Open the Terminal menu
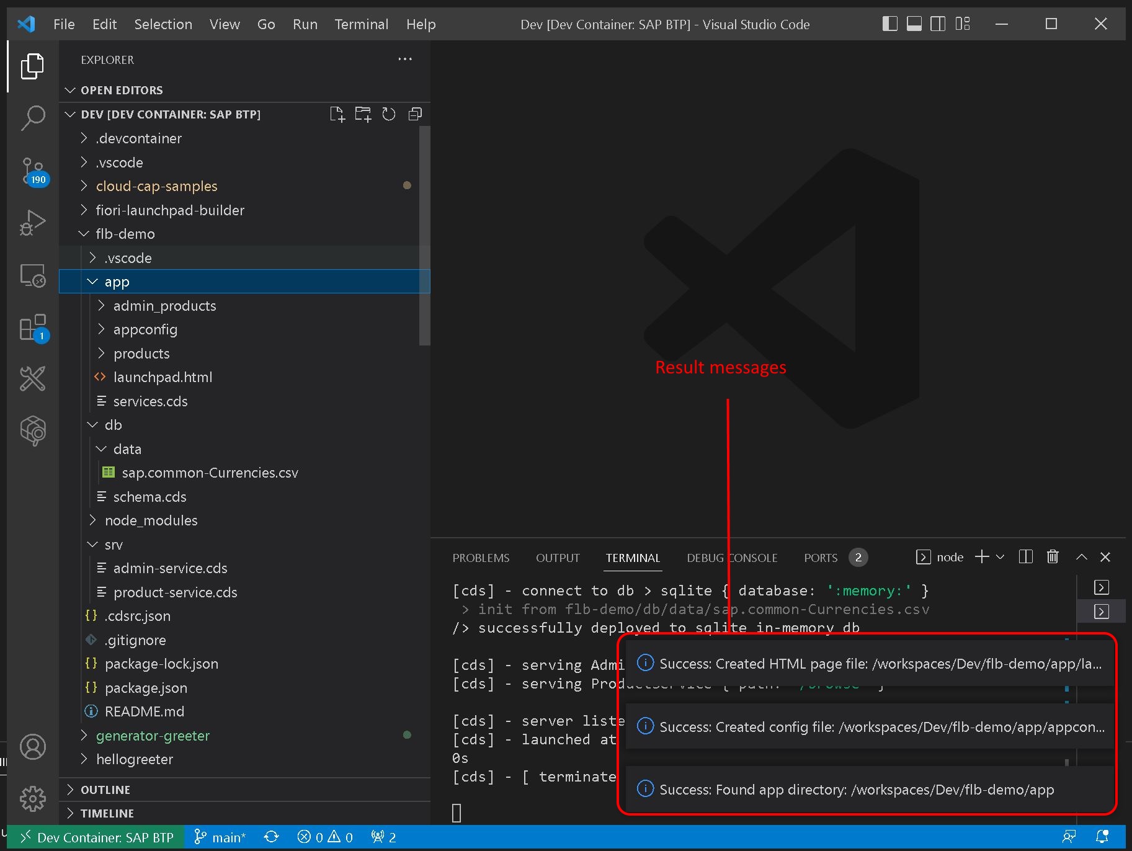 (362, 24)
